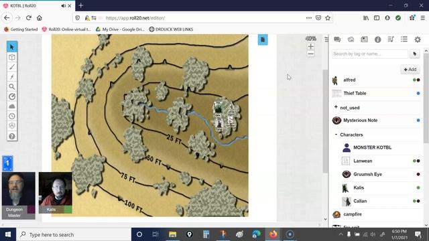Open the Getting Started bookmark
Screen dimensions: 429x241
coord(21,29)
